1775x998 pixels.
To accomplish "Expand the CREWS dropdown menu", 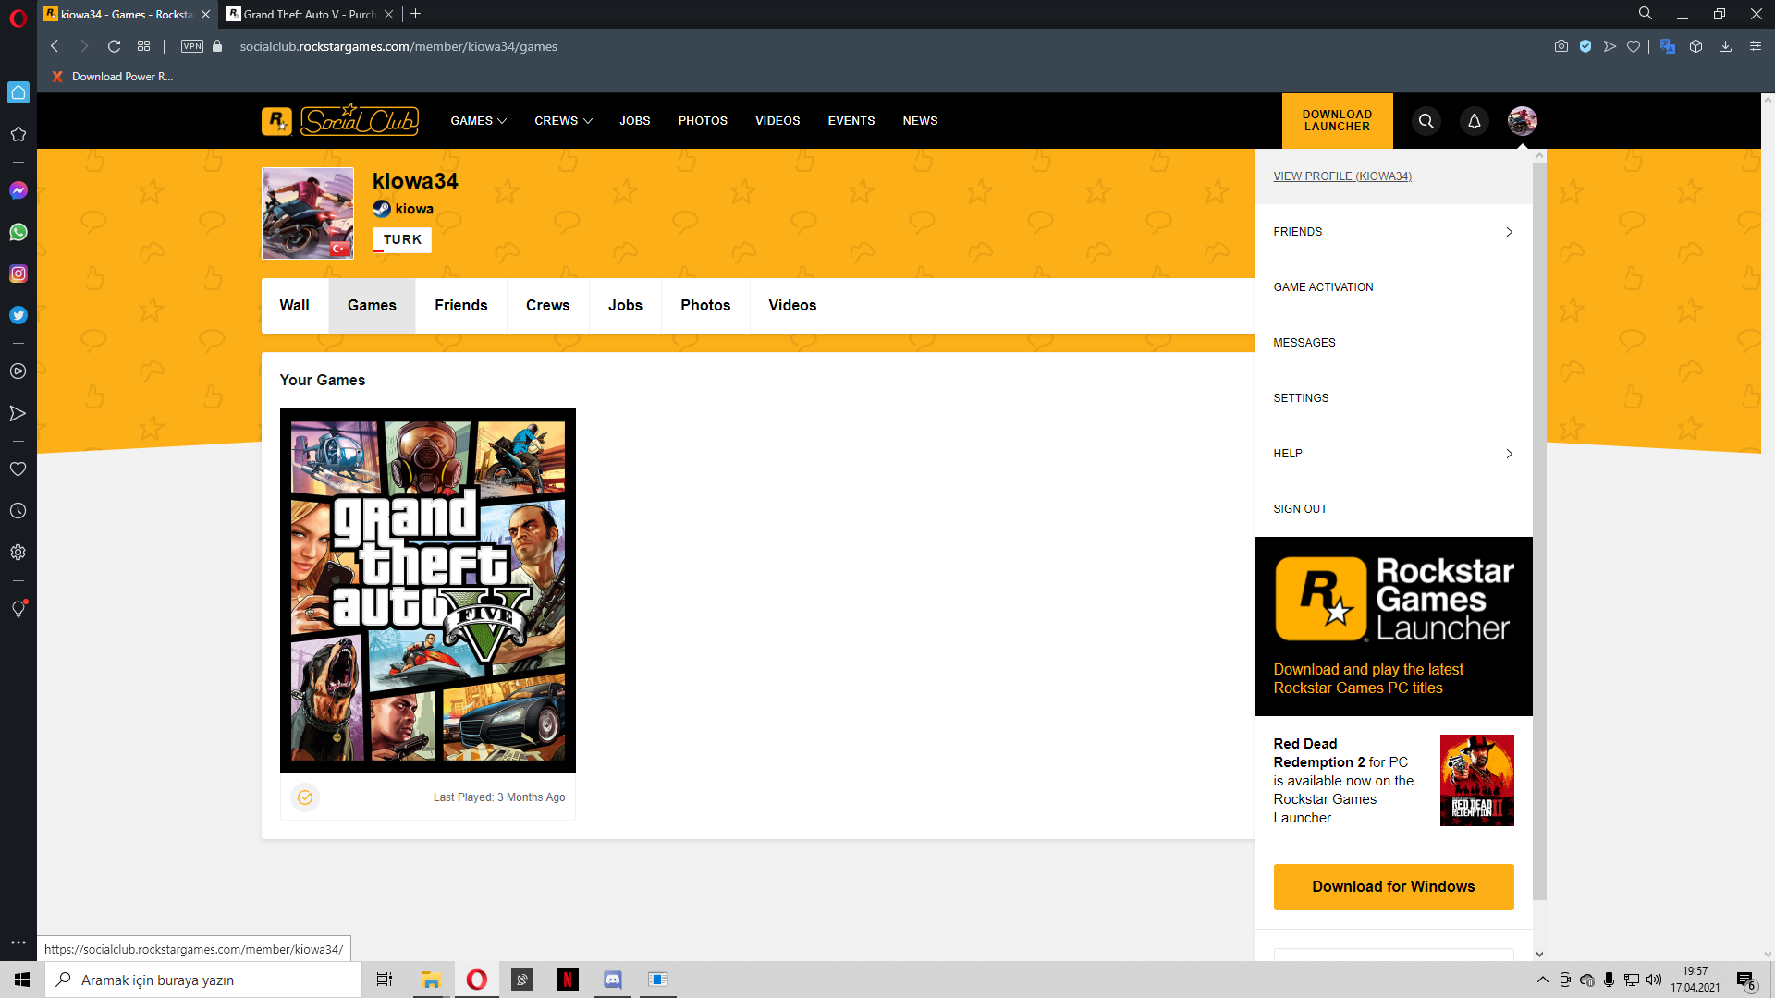I will click(x=563, y=121).
